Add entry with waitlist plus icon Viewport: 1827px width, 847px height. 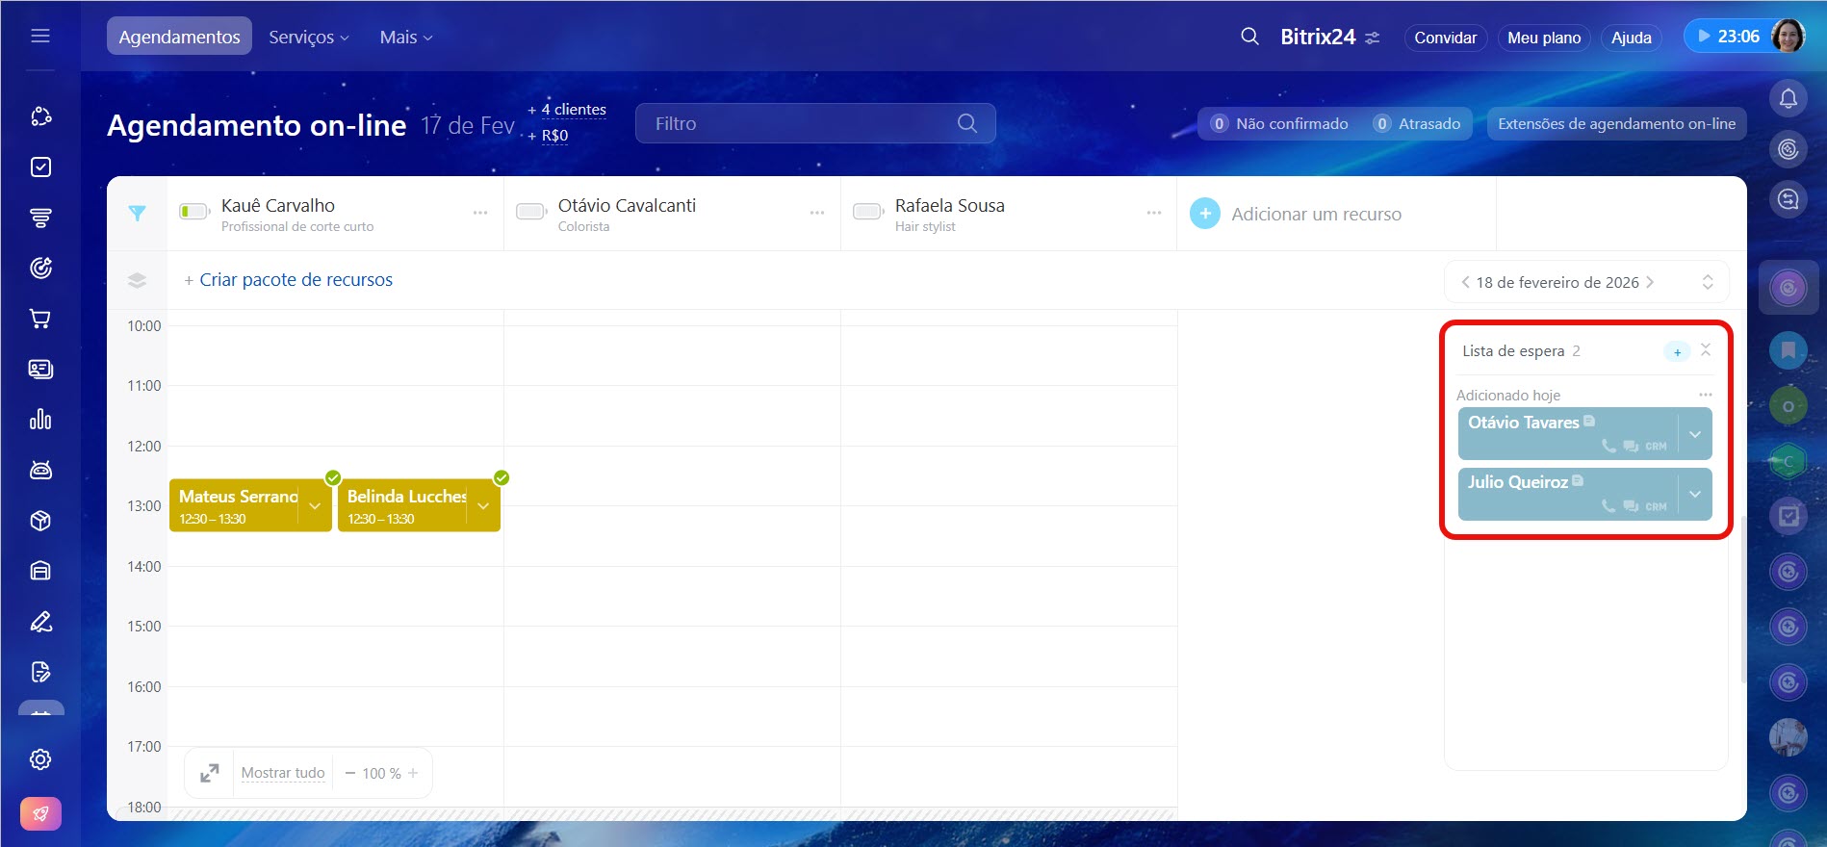(1677, 351)
